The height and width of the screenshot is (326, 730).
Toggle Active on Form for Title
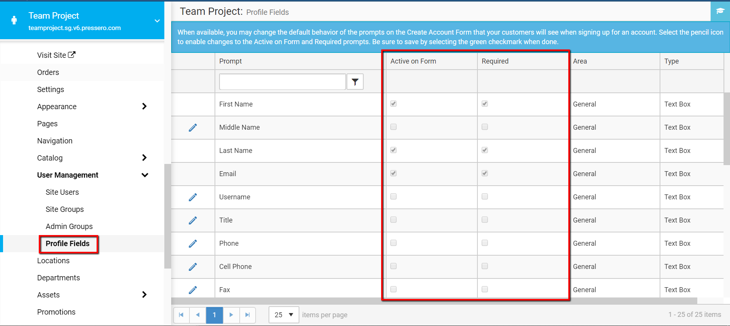[x=393, y=220]
